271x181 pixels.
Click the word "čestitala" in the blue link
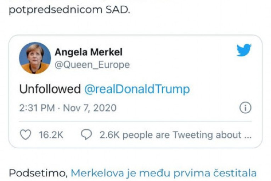click(235, 173)
